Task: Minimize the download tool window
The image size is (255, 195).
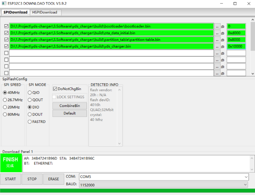Action: 221,4
